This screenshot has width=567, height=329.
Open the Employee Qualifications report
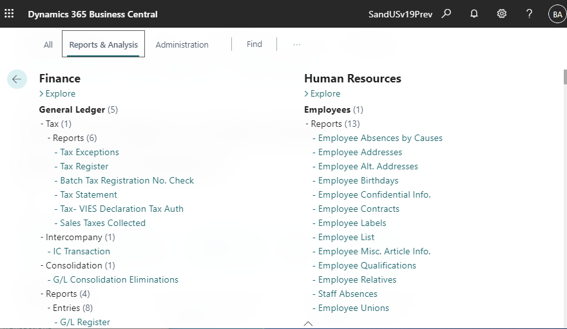point(367,265)
